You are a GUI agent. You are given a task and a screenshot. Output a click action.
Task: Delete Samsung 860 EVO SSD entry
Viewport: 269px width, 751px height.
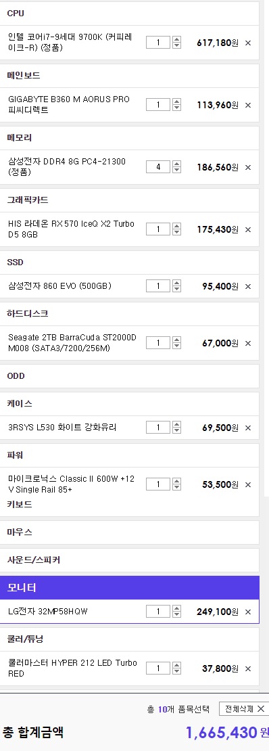click(248, 287)
